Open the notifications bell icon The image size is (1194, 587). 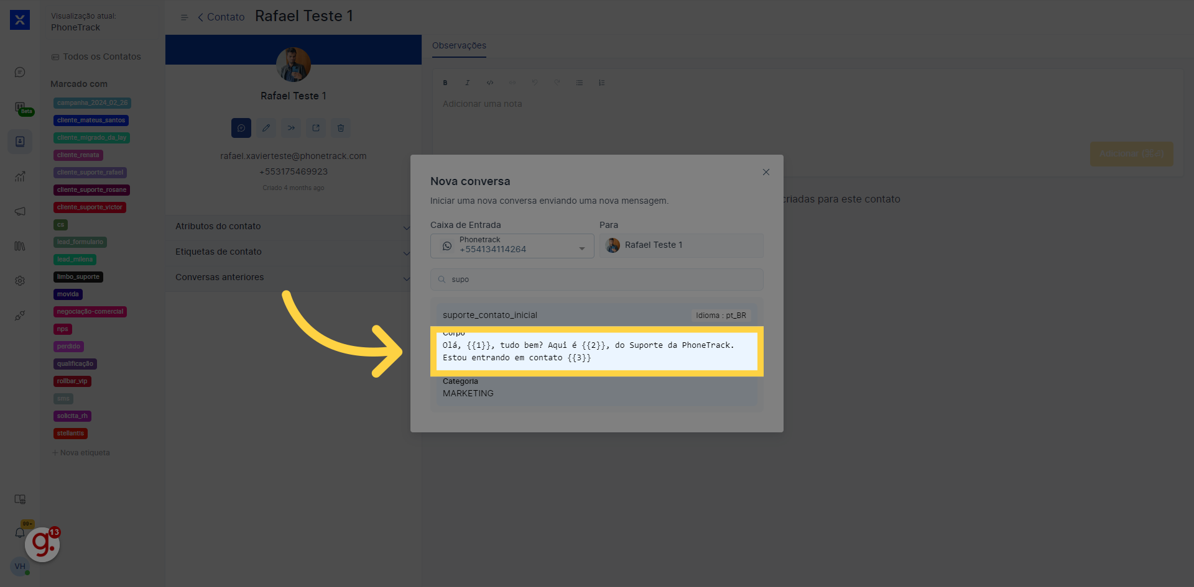(x=20, y=533)
